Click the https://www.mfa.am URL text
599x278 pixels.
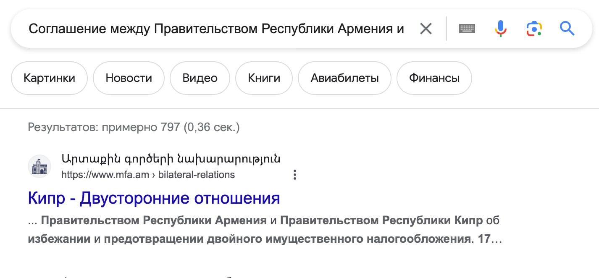(105, 175)
